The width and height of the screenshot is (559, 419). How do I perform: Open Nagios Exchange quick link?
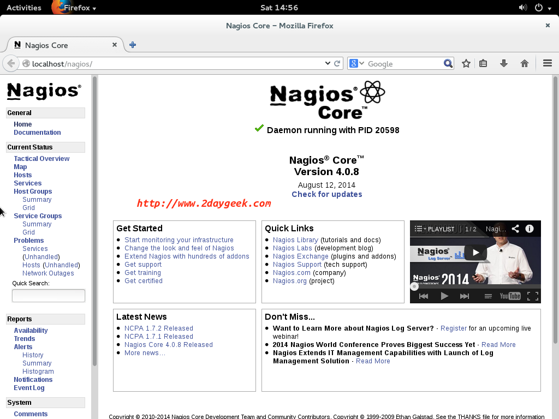tap(301, 256)
